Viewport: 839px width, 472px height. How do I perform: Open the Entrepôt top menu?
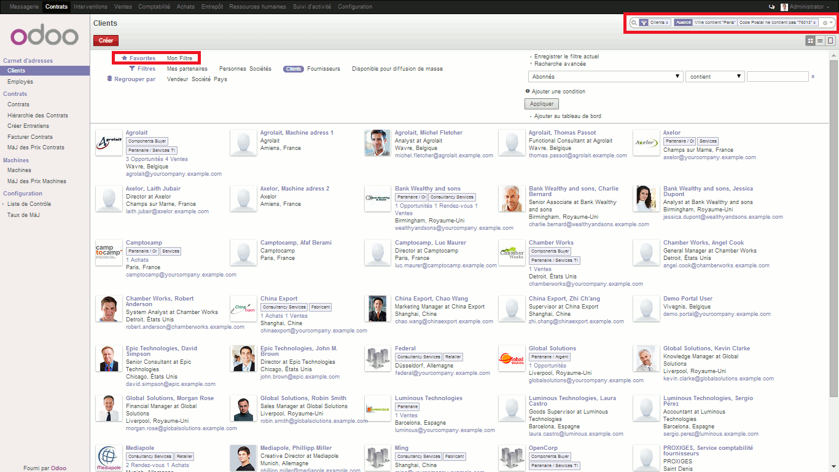pos(212,7)
